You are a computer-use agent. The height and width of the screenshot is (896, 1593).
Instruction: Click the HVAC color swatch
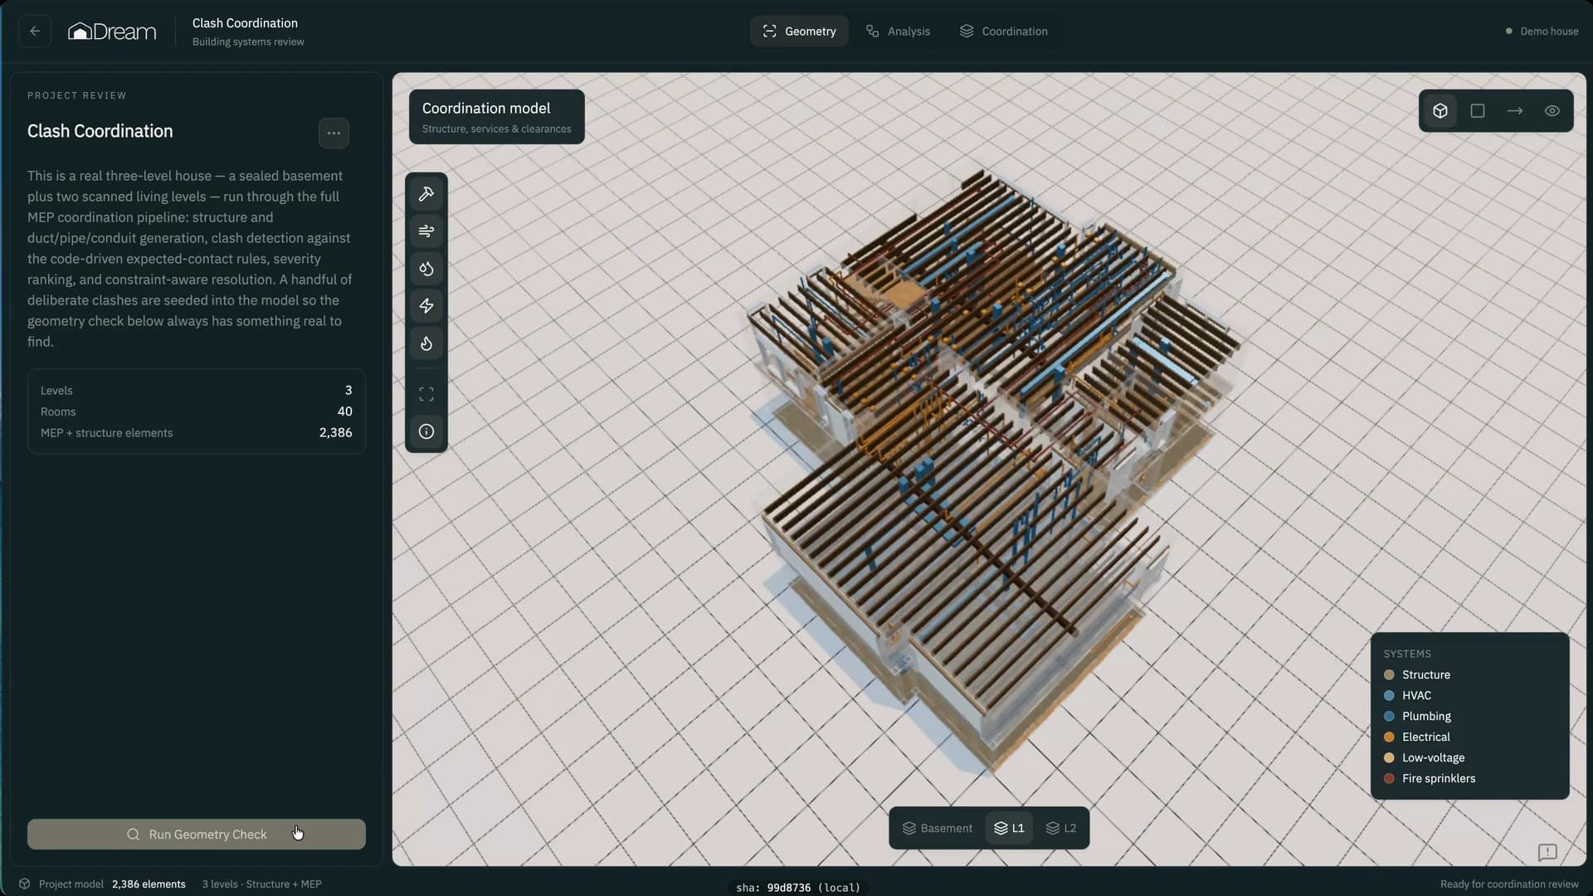[1389, 696]
